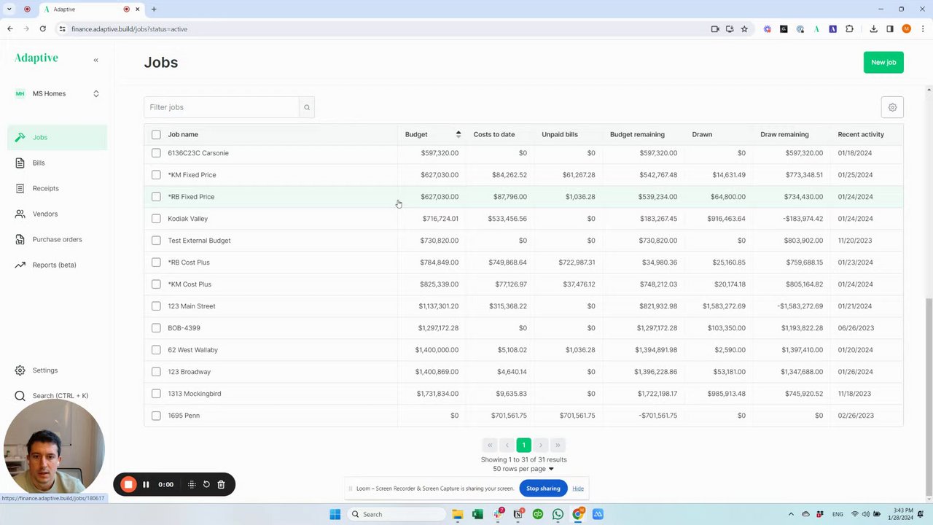The height and width of the screenshot is (525, 933).
Task: Open File Explorer from the taskbar
Action: [x=458, y=514]
